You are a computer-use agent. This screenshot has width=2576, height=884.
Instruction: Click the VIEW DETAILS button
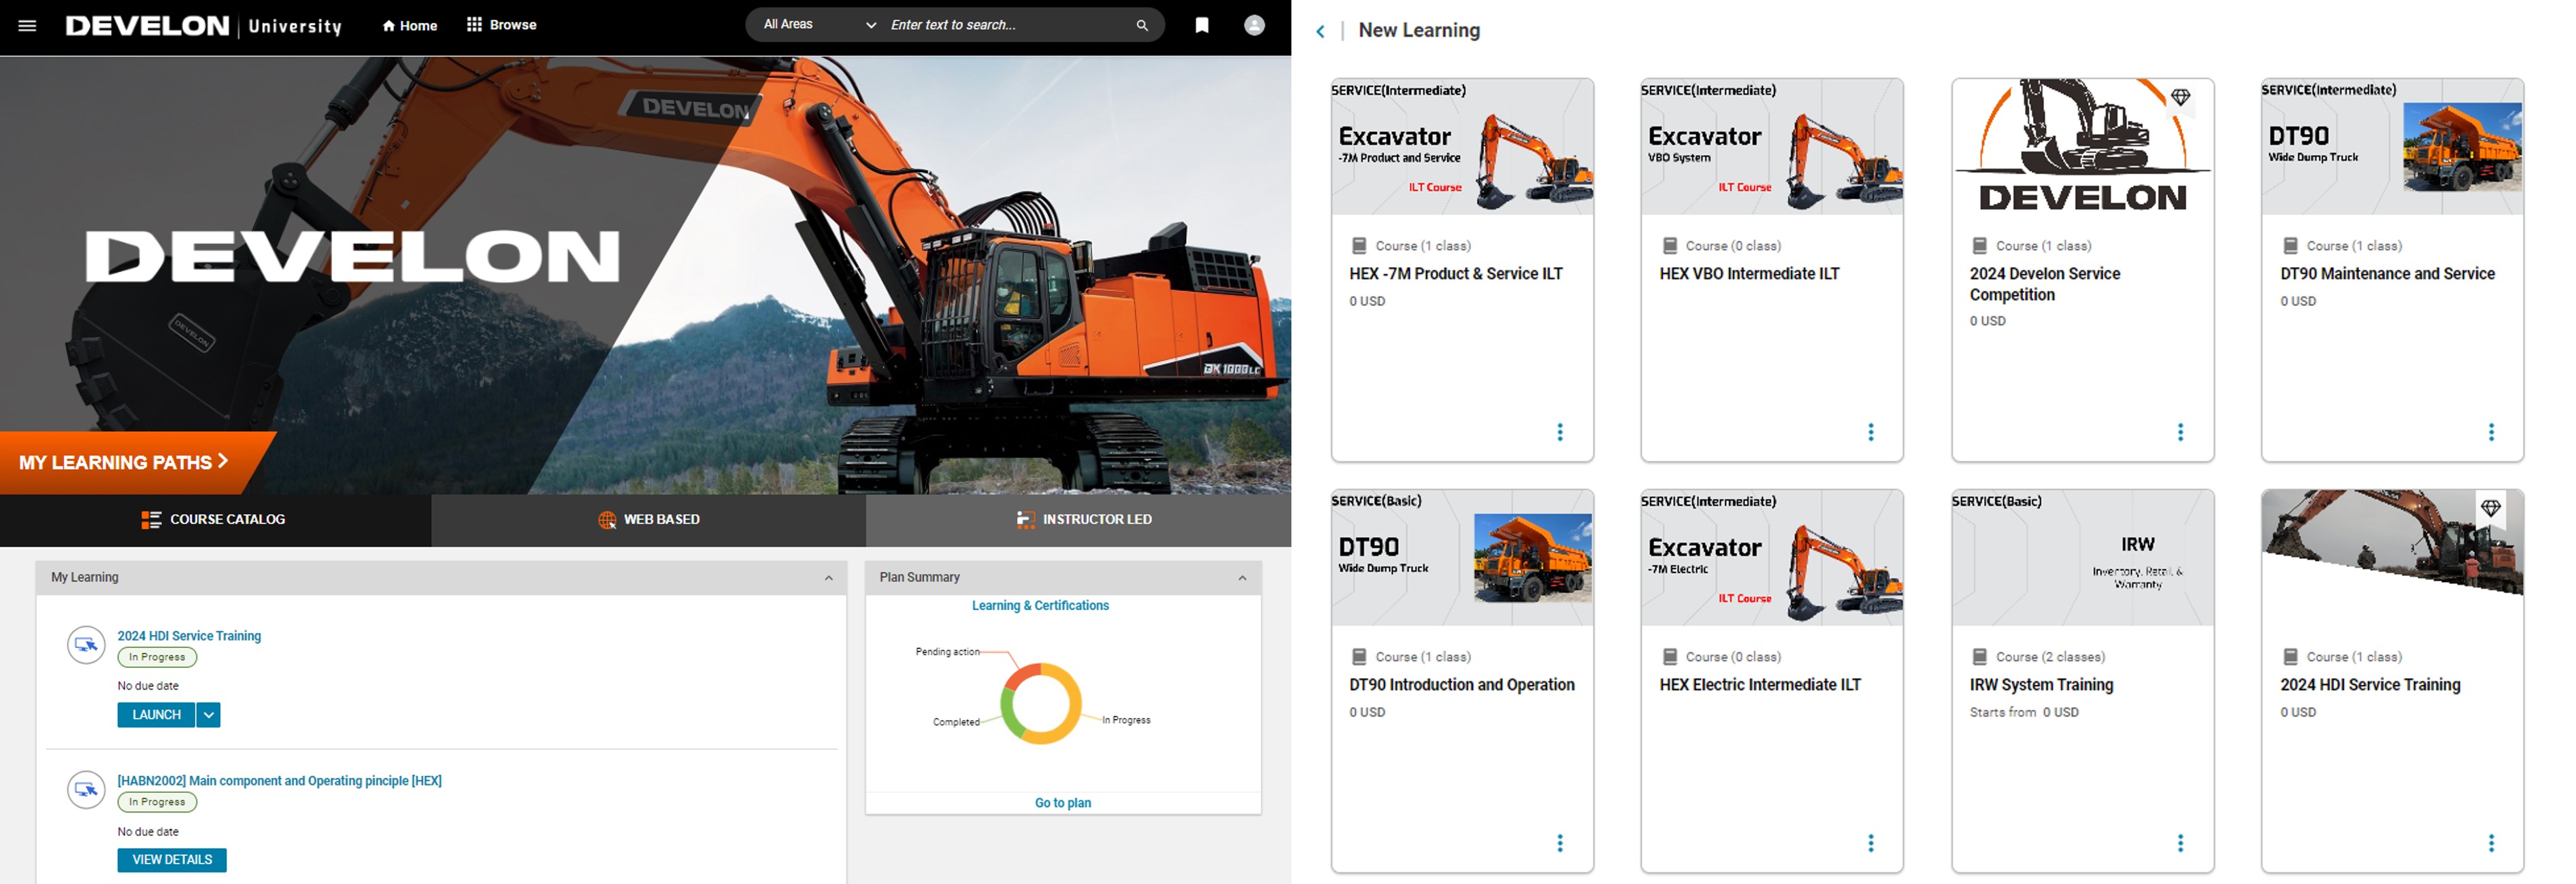point(172,860)
